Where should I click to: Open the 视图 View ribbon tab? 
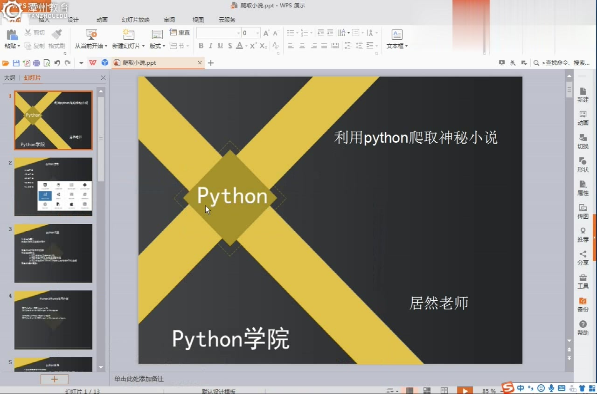[198, 20]
